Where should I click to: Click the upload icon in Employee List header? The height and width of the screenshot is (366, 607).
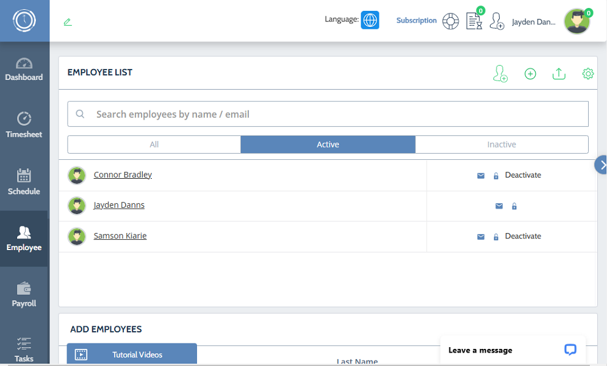tap(559, 74)
